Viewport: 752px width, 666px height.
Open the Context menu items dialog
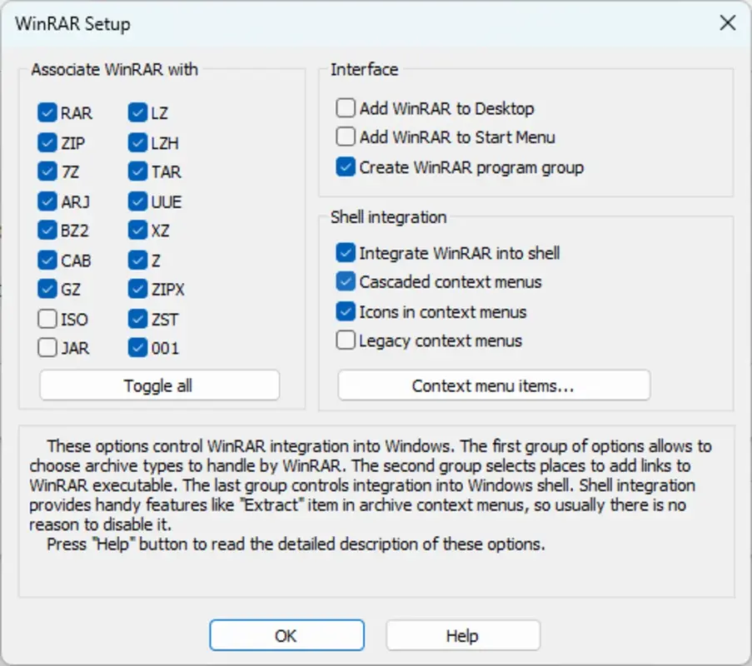(x=494, y=385)
